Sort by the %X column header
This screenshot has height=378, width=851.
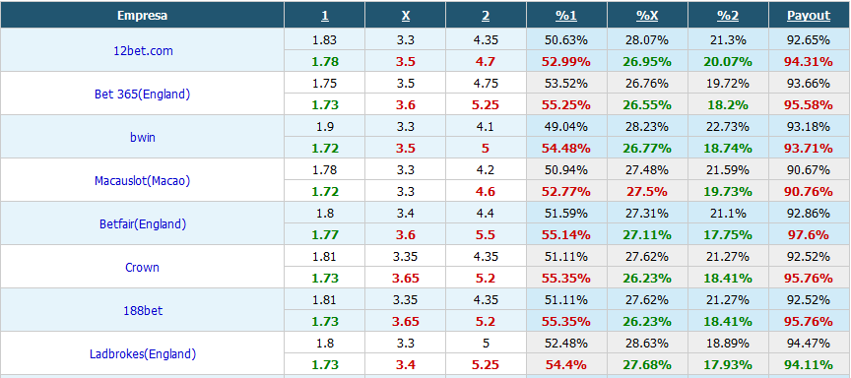coord(647,15)
